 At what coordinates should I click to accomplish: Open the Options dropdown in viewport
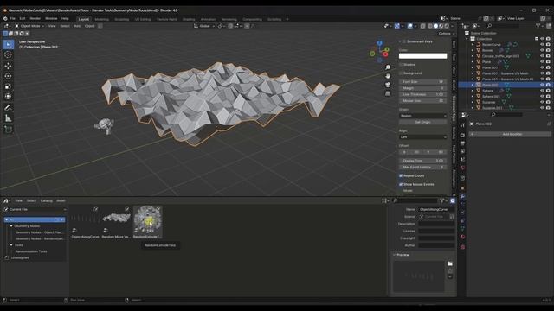coord(447,34)
